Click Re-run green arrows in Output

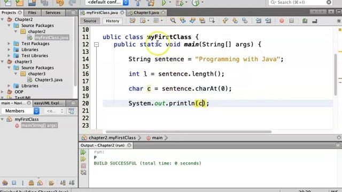[x=83, y=152]
